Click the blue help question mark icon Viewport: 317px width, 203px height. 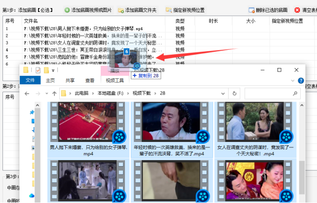301,80
